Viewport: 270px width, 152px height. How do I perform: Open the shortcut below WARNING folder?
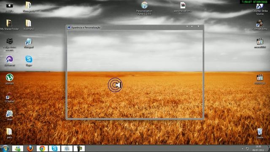tap(29, 41)
